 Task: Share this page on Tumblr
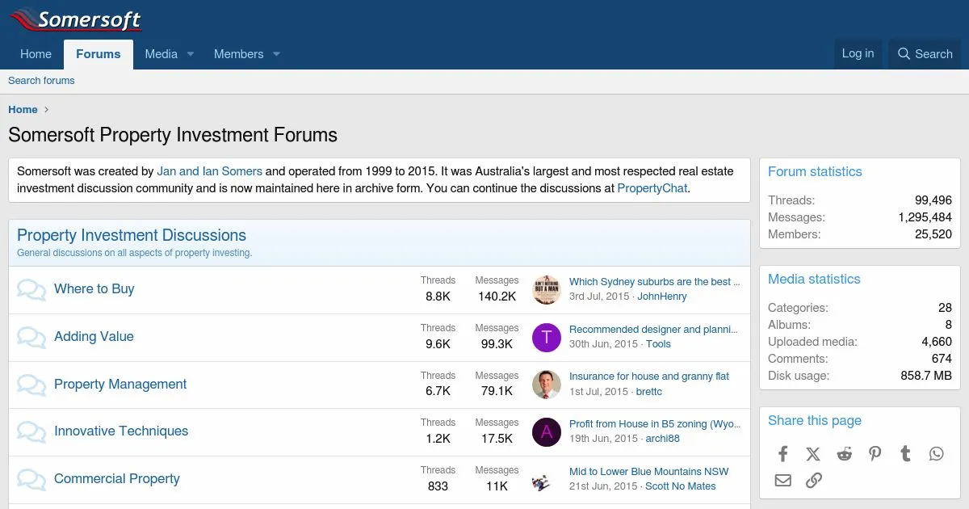905,454
